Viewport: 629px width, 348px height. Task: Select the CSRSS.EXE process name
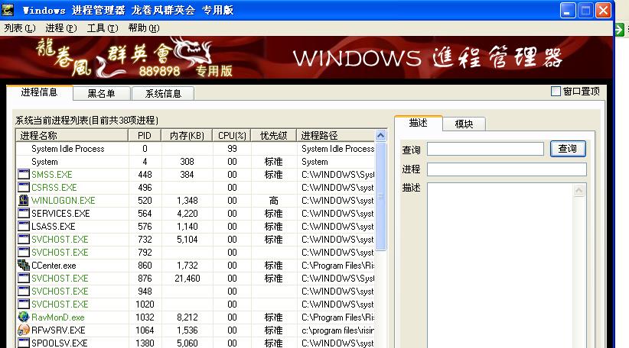[x=54, y=187]
